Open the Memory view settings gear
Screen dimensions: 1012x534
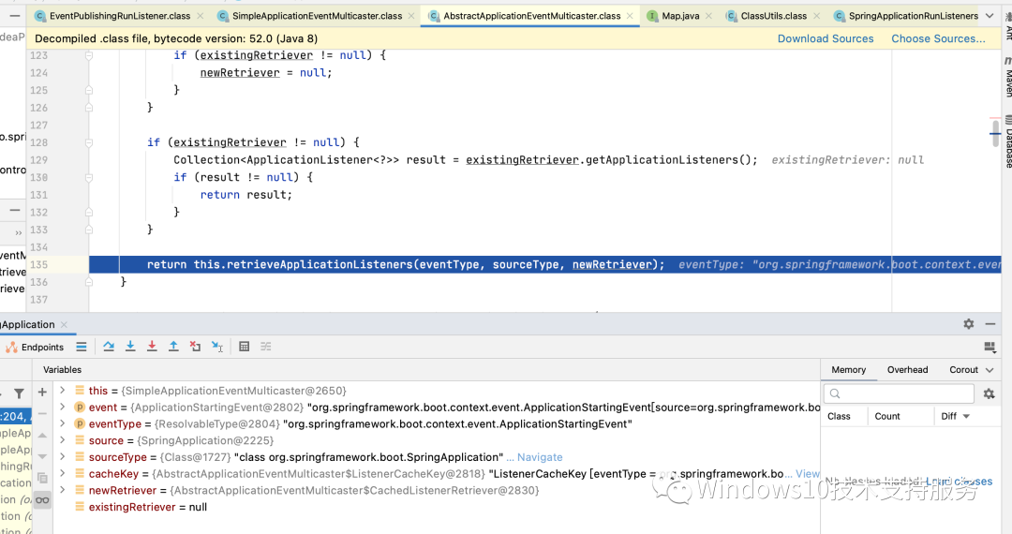(989, 393)
